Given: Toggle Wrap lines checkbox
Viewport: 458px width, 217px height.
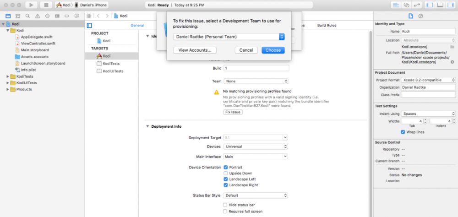Looking at the screenshot, I should (x=403, y=132).
